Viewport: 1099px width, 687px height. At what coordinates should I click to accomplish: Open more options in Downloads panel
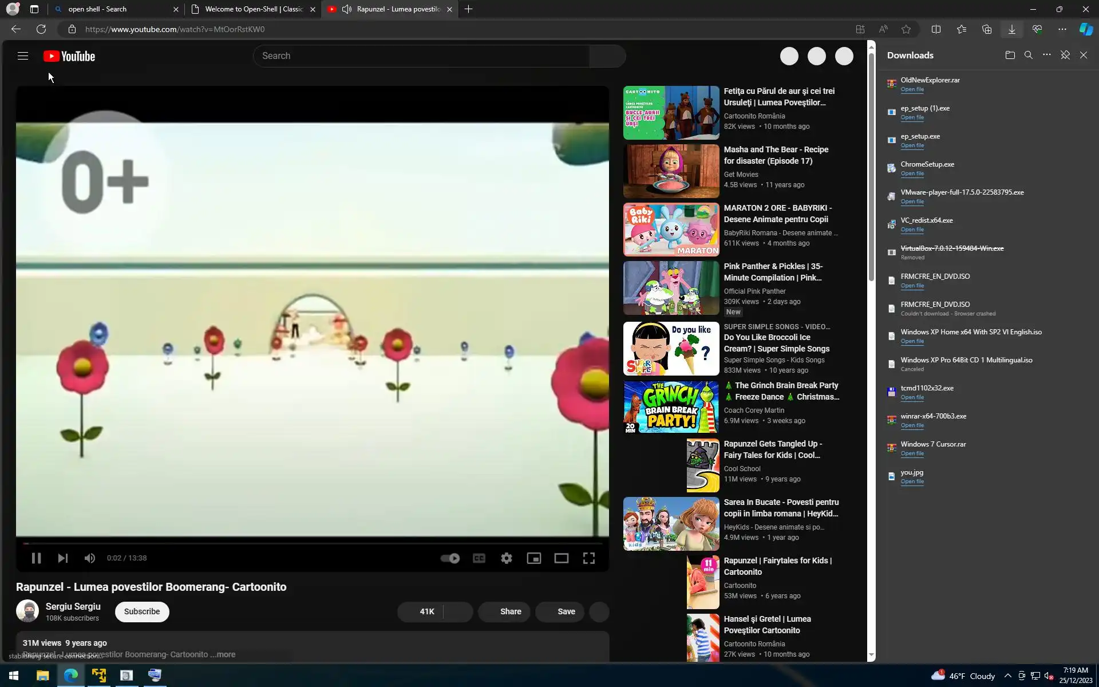(x=1047, y=56)
